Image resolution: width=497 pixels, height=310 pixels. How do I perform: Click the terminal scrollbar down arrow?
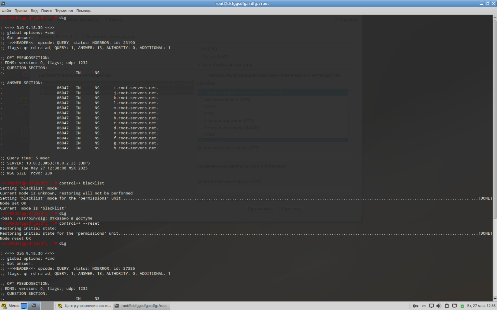pos(495,299)
